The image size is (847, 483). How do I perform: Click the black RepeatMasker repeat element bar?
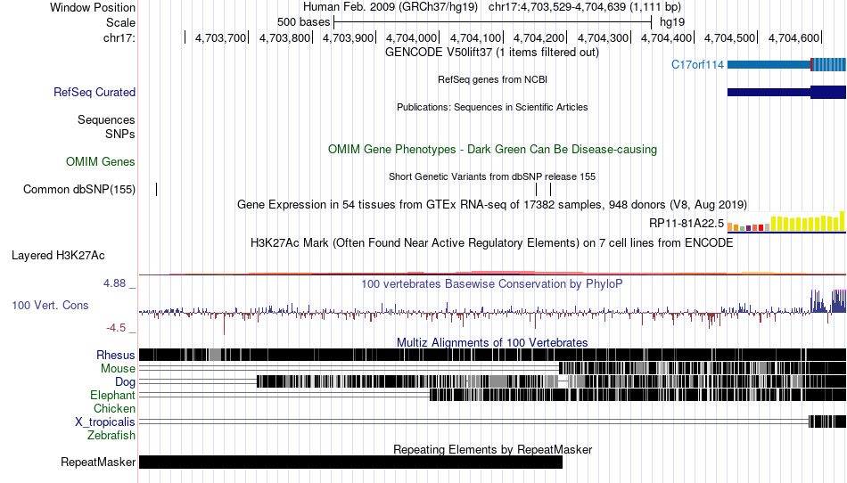[350, 462]
